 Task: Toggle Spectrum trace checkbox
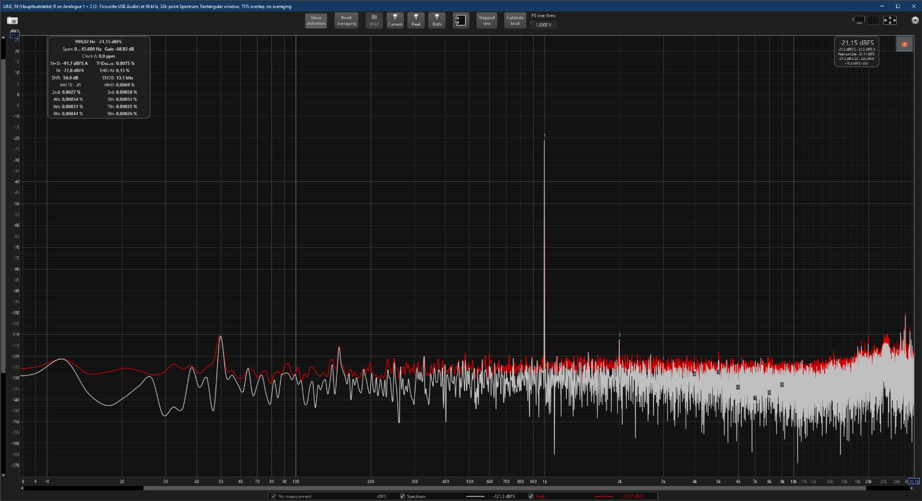pos(402,496)
